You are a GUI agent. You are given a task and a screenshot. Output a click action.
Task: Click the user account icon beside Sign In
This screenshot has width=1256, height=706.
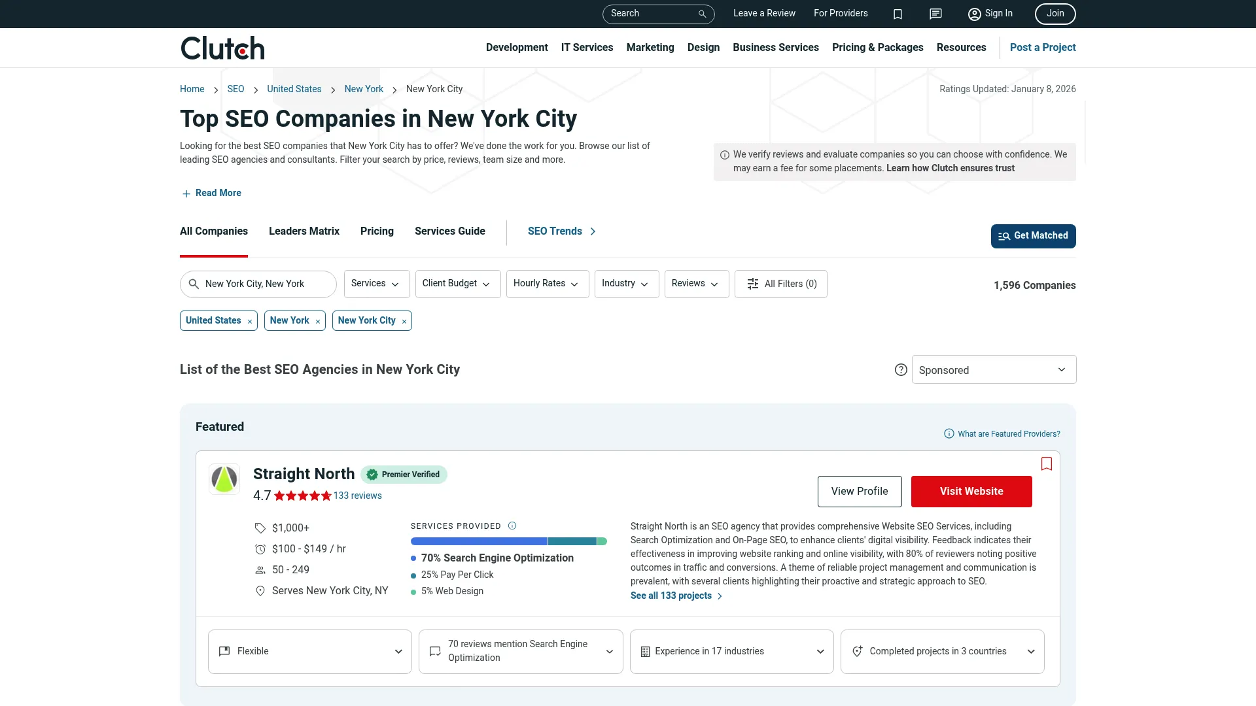tap(973, 14)
